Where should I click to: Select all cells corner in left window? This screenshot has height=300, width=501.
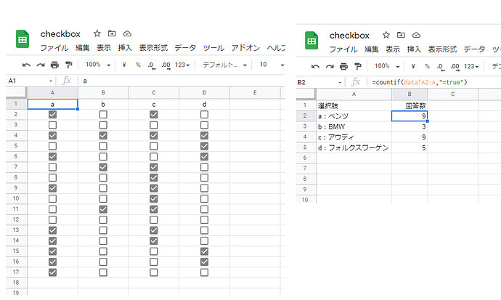click(16, 93)
